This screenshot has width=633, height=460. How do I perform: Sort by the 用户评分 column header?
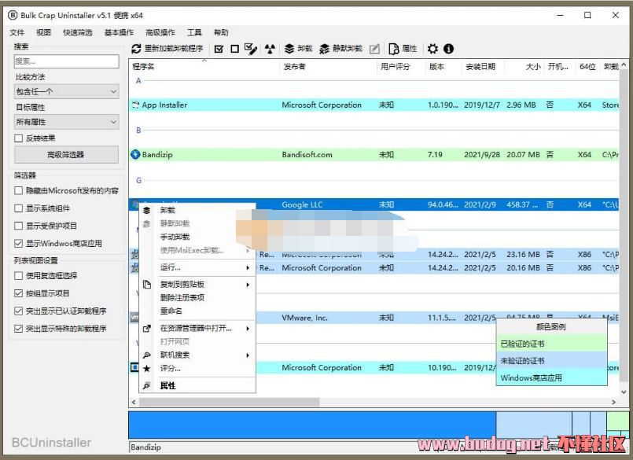coord(401,67)
